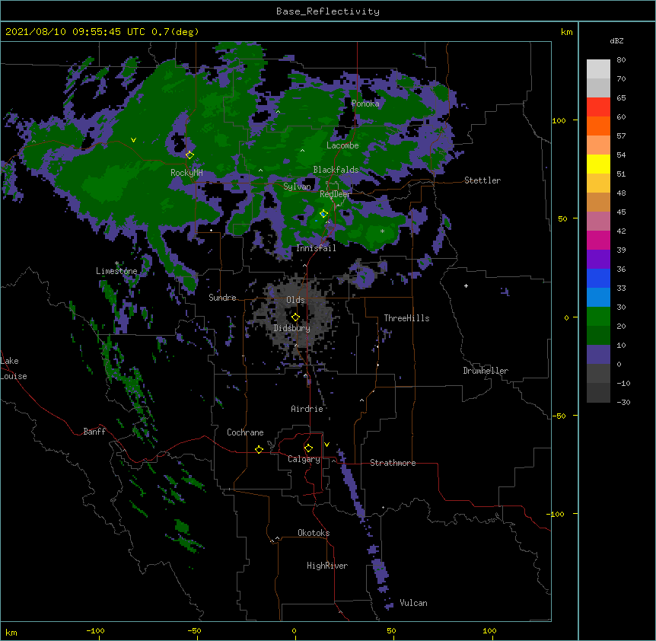
Task: Click the Airdrie city label
Action: coord(307,409)
